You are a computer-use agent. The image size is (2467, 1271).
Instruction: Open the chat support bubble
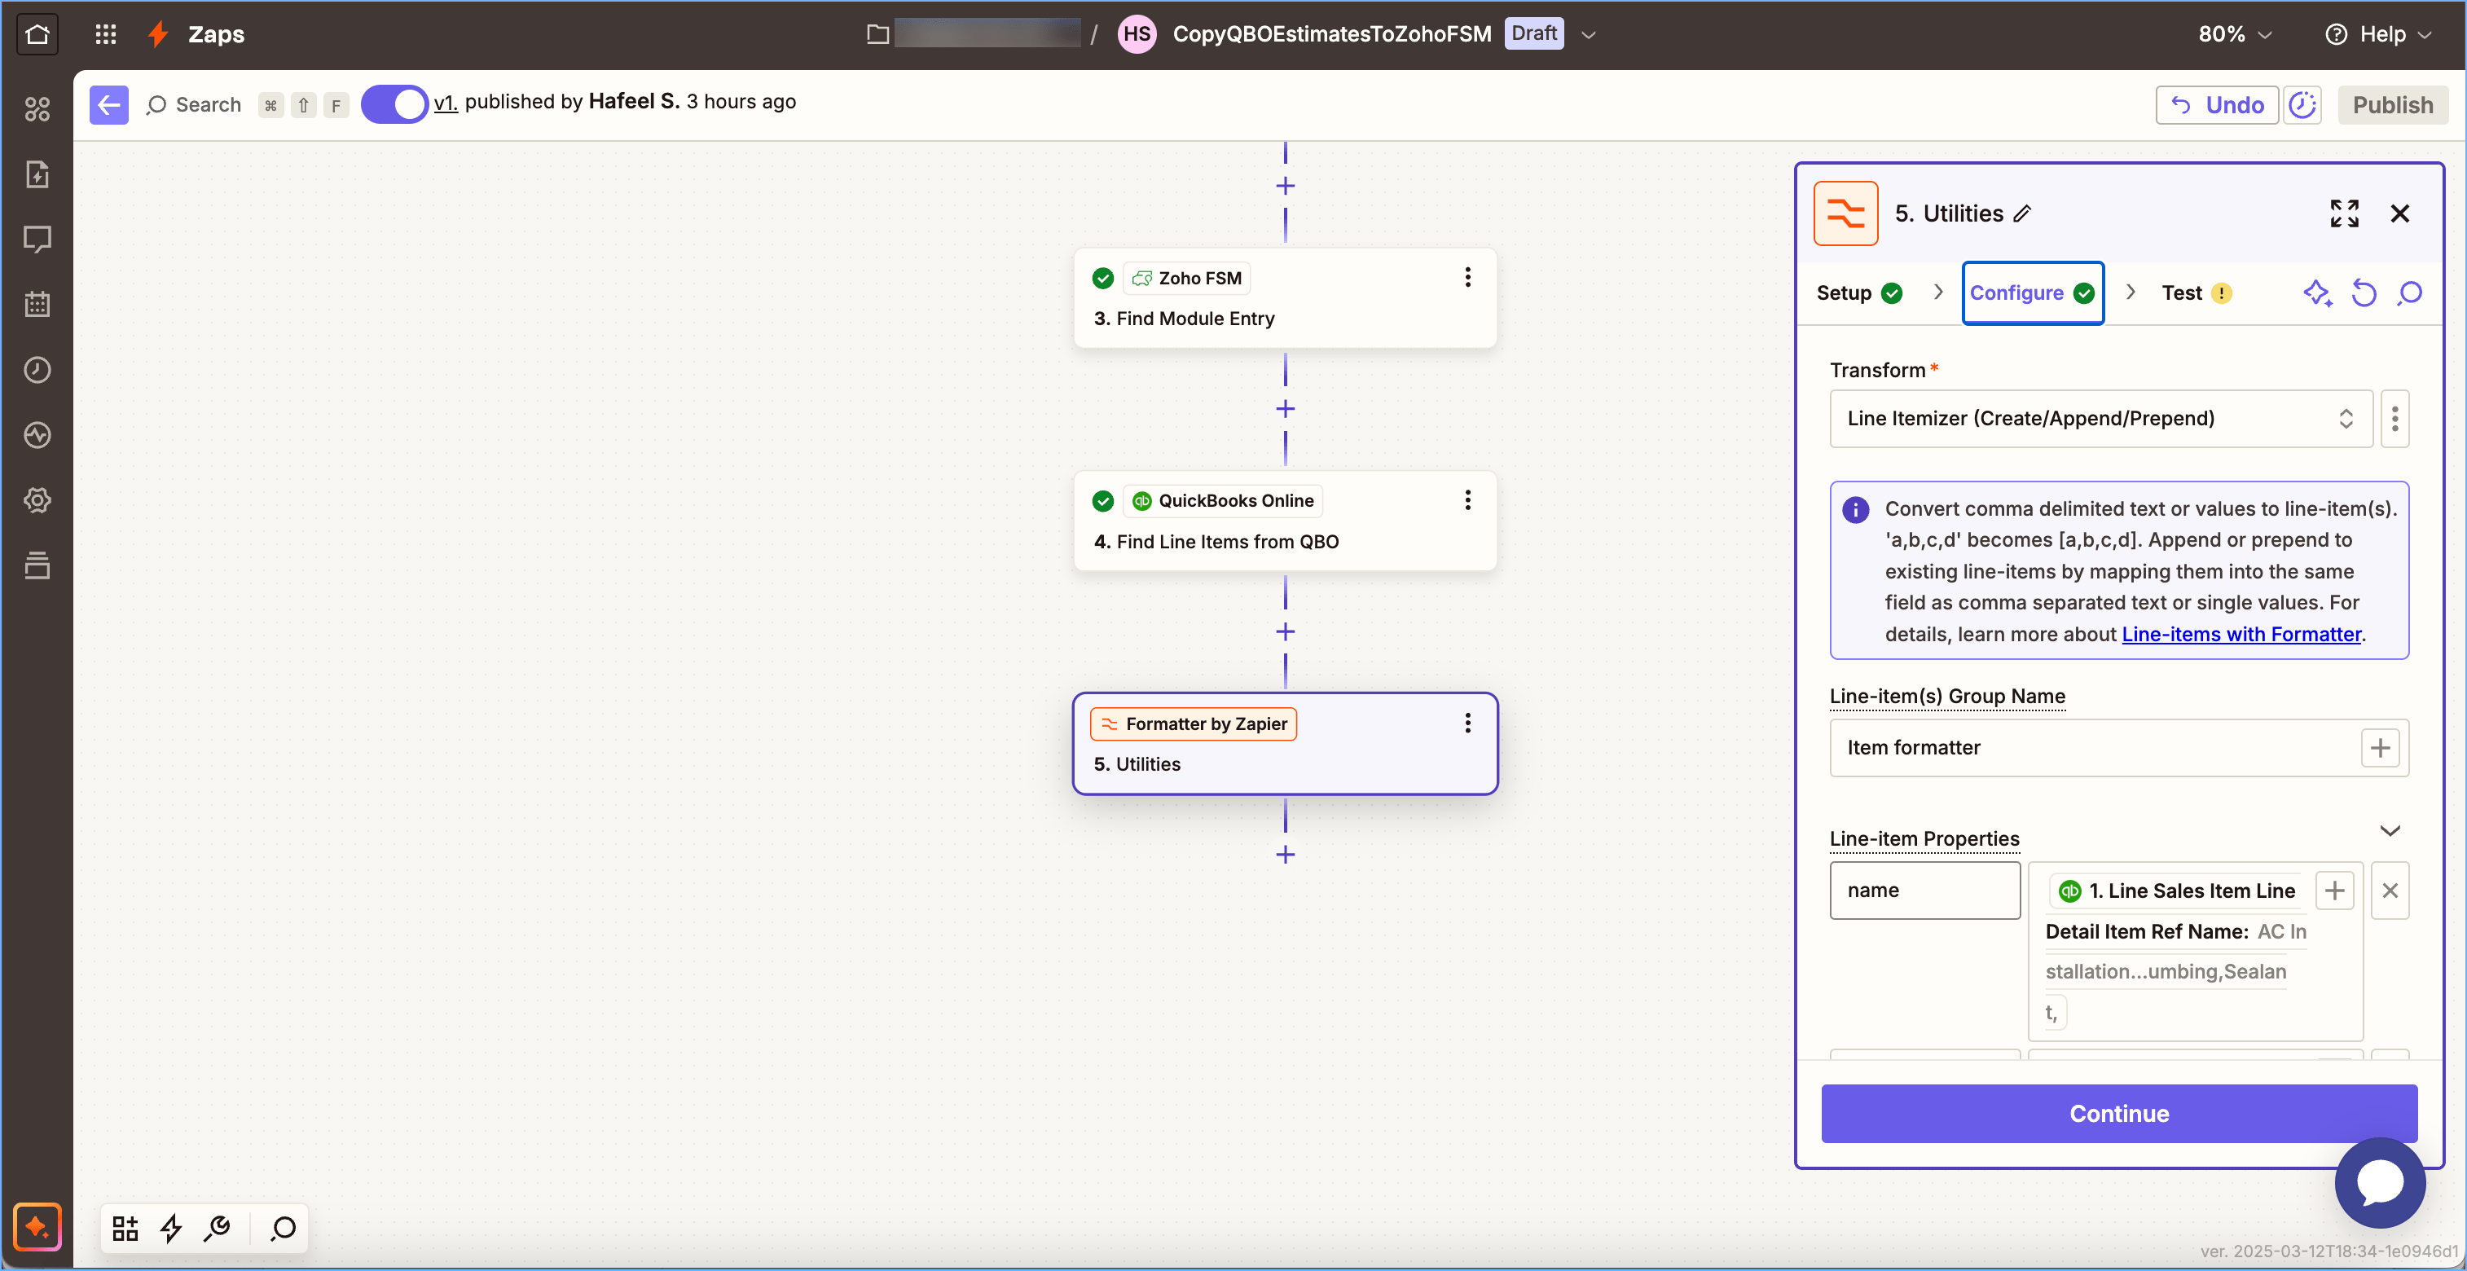click(x=2380, y=1183)
